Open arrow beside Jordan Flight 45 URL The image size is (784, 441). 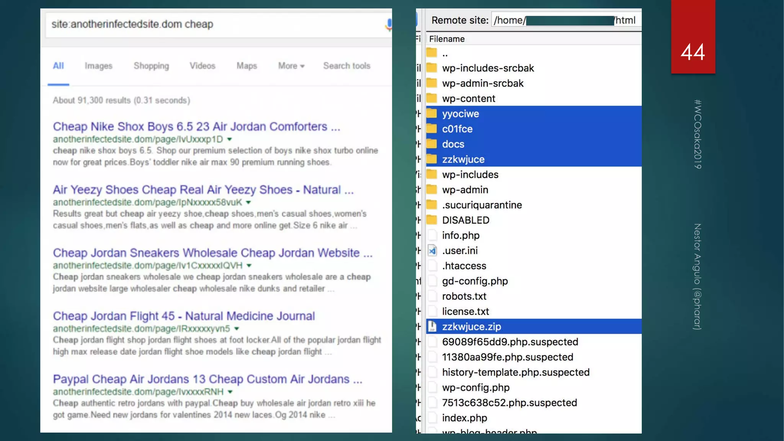(x=237, y=329)
